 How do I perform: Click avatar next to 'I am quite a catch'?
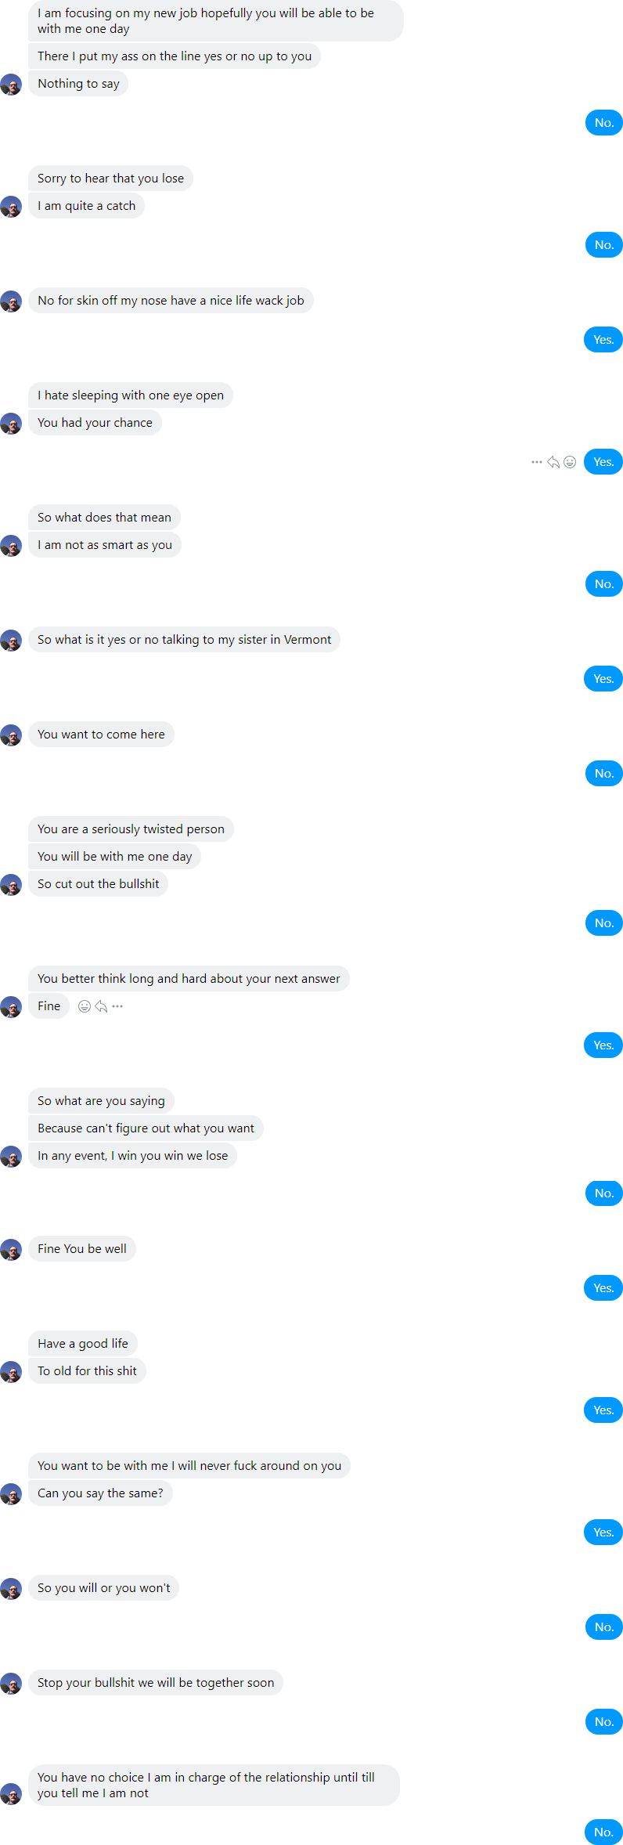11,207
